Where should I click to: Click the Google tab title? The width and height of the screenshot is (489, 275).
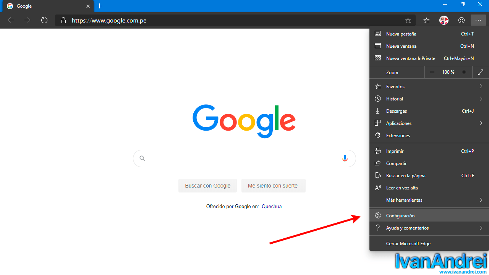pos(24,6)
